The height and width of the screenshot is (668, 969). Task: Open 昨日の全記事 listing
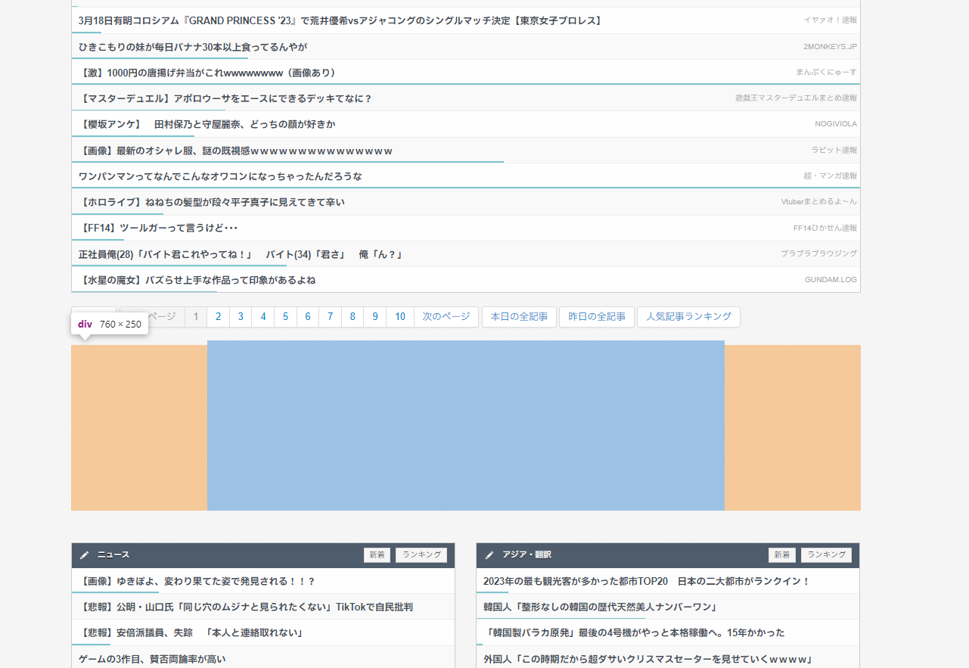tap(597, 317)
